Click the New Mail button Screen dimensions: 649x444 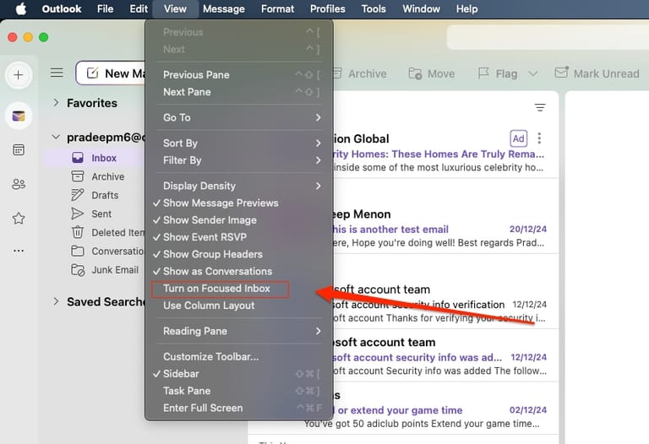click(x=111, y=73)
